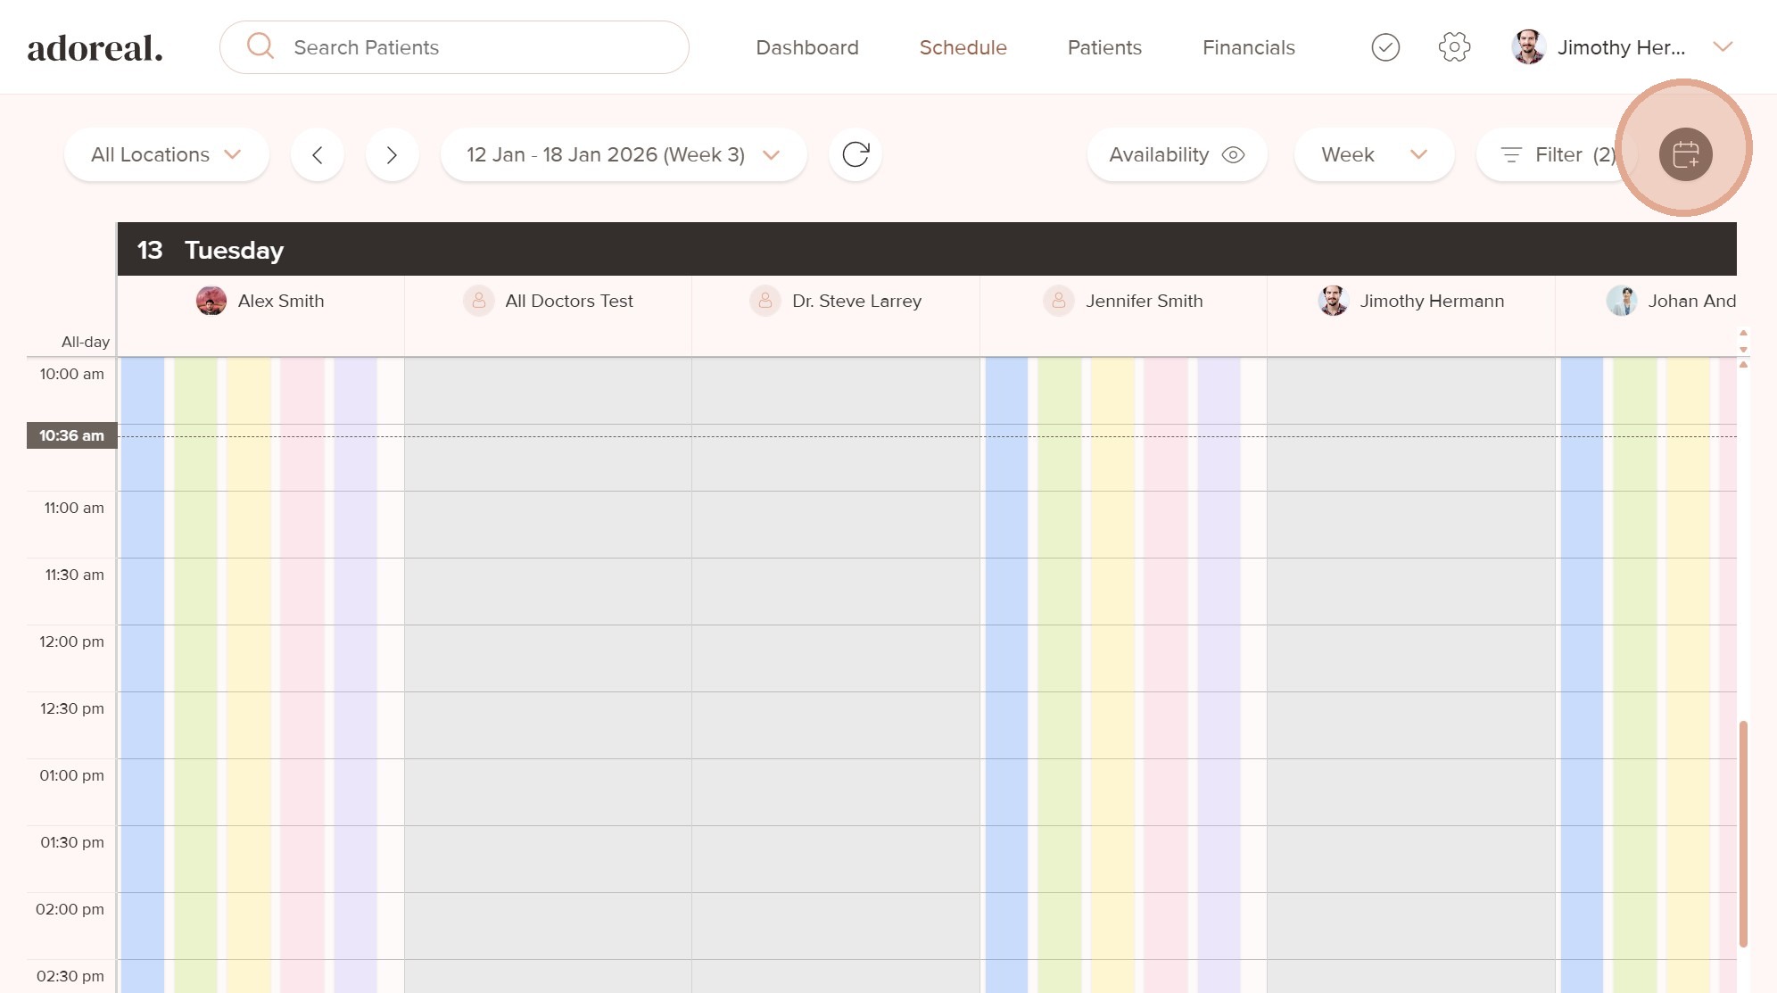This screenshot has width=1777, height=993.
Task: Open the Dashboard tab
Action: (x=806, y=47)
